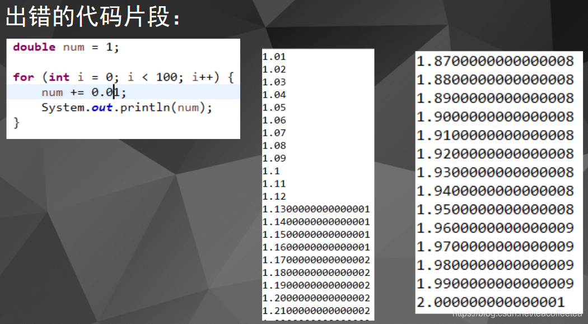The width and height of the screenshot is (588, 324).
Task: Click output 1.8800000000000008
Action: pyautogui.click(x=496, y=80)
